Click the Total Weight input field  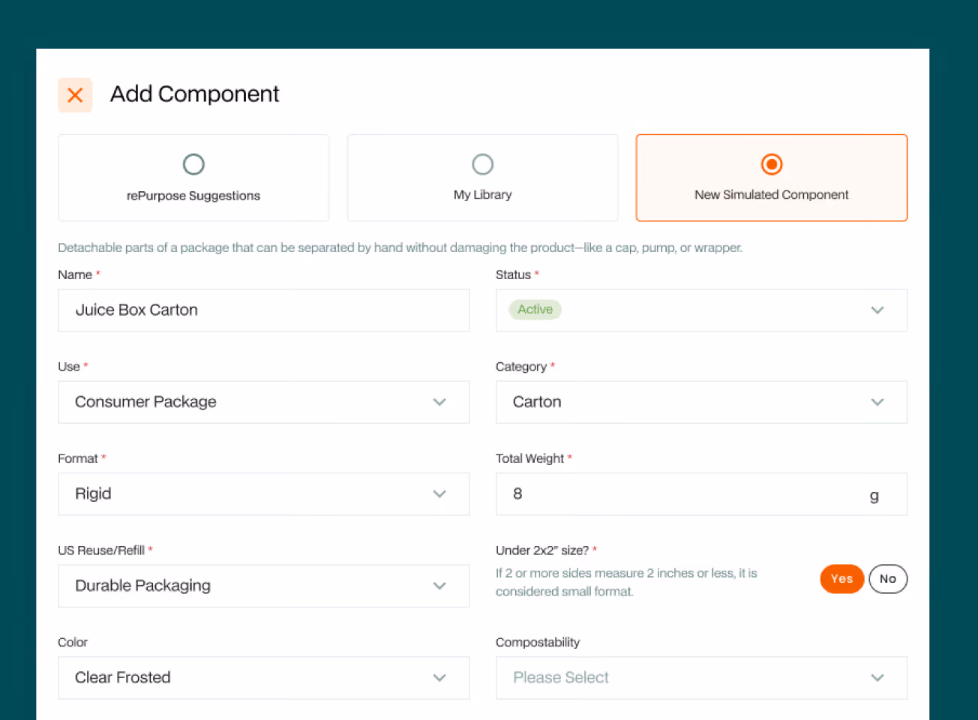701,494
